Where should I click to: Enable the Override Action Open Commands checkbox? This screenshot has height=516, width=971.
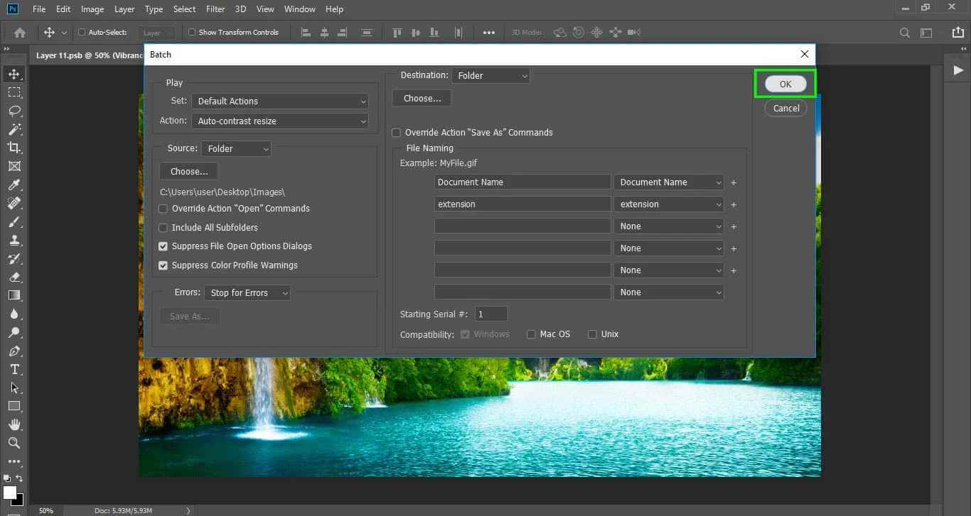click(x=163, y=208)
